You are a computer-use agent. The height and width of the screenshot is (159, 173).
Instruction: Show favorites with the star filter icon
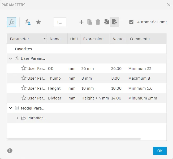tap(38, 22)
